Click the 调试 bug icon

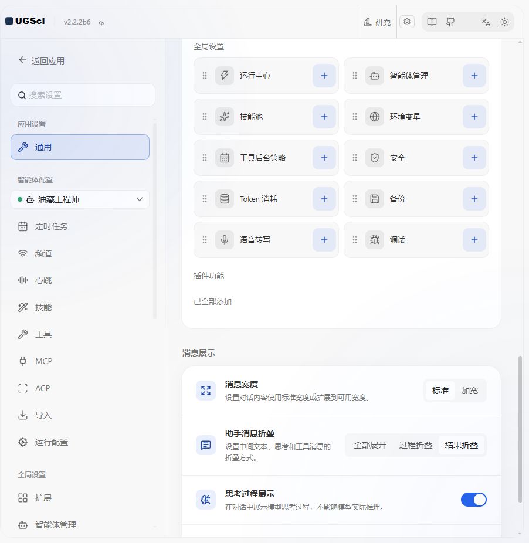[375, 240]
